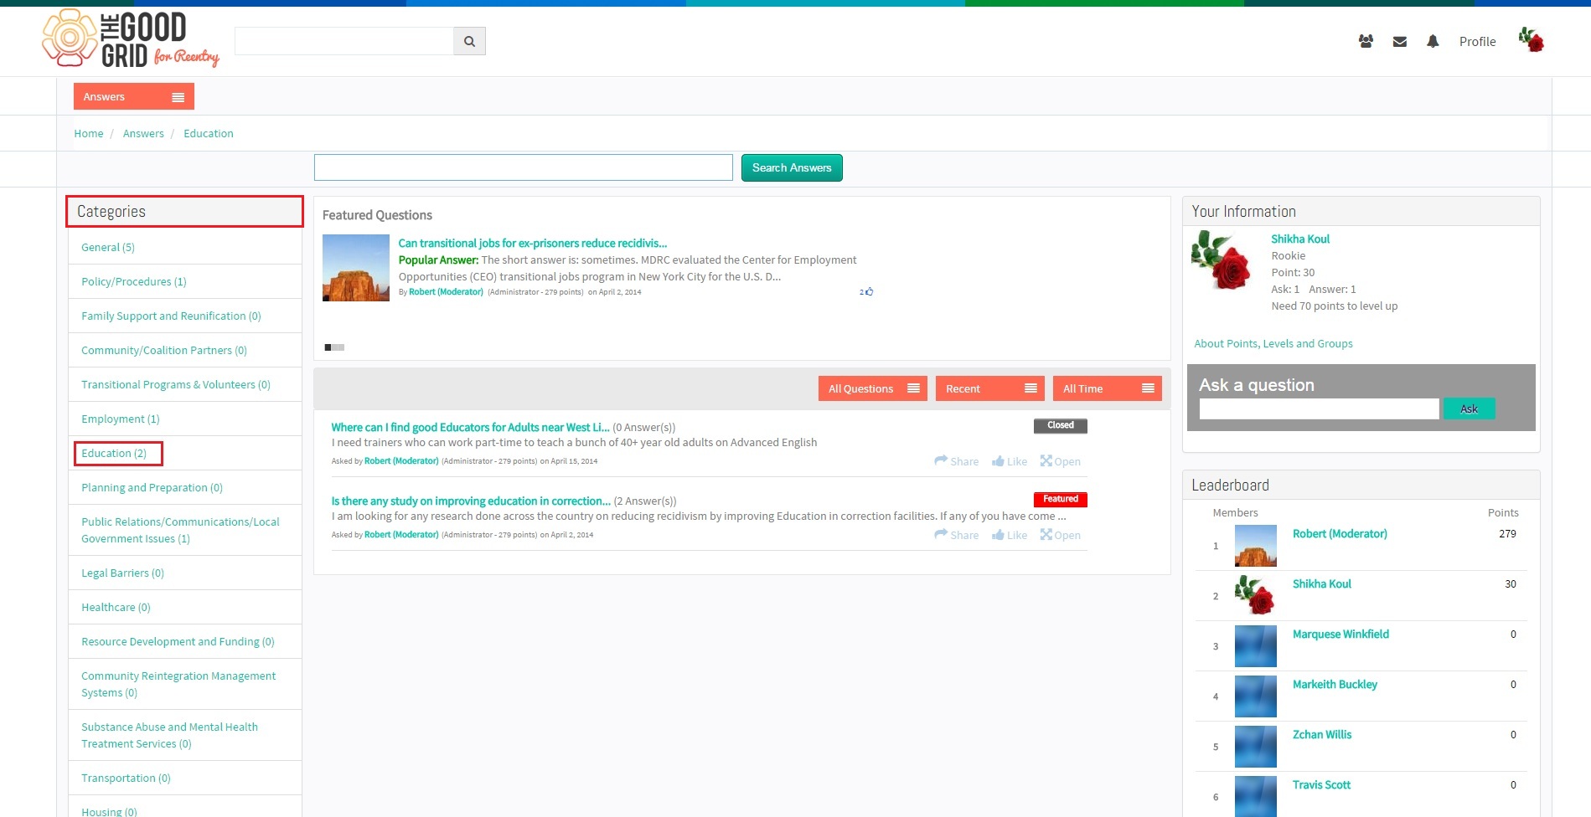Share the West educators question

click(957, 461)
